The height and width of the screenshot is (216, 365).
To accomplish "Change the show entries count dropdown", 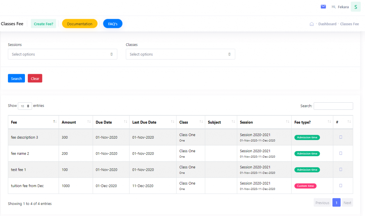I will click(x=25, y=106).
